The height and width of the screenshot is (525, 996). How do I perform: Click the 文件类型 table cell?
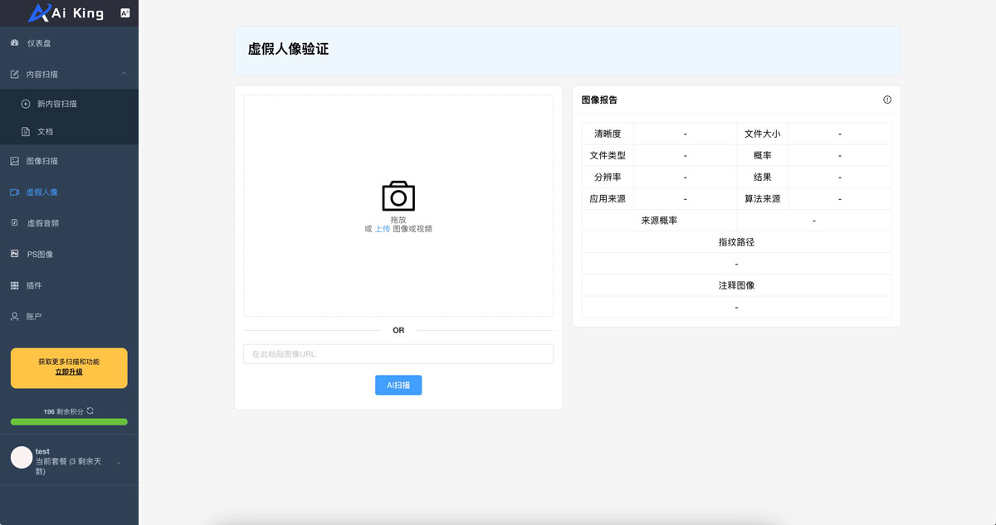pyautogui.click(x=608, y=155)
